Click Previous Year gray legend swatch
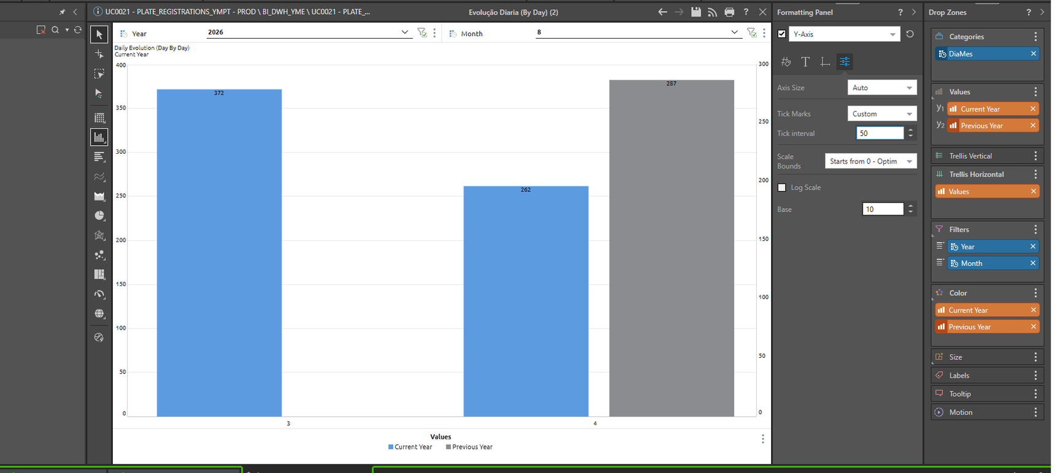 point(448,447)
